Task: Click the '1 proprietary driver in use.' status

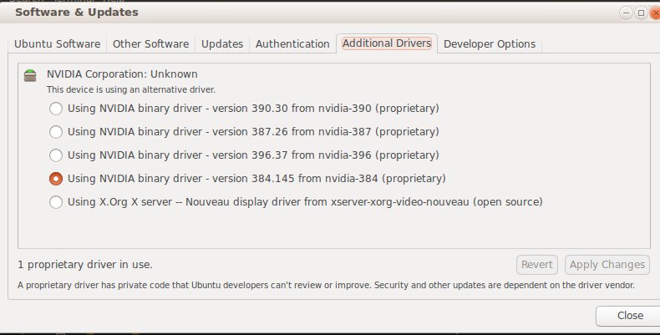Action: (x=85, y=265)
